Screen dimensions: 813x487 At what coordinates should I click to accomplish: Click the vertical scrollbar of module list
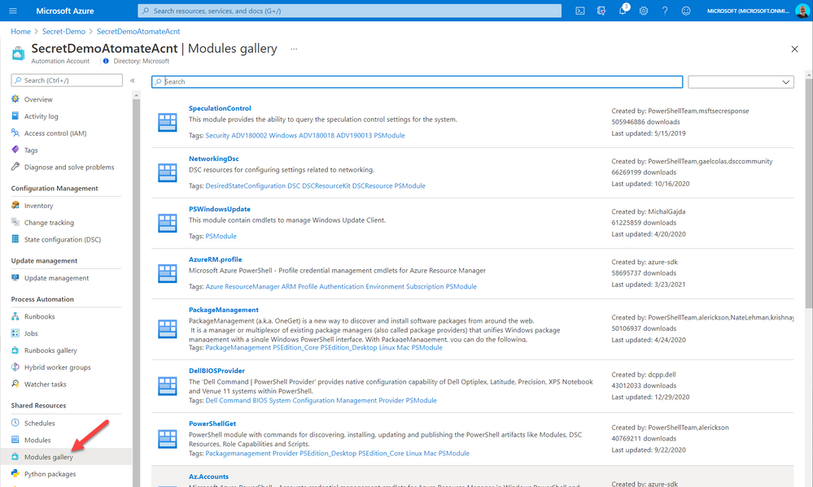pyautogui.click(x=808, y=195)
